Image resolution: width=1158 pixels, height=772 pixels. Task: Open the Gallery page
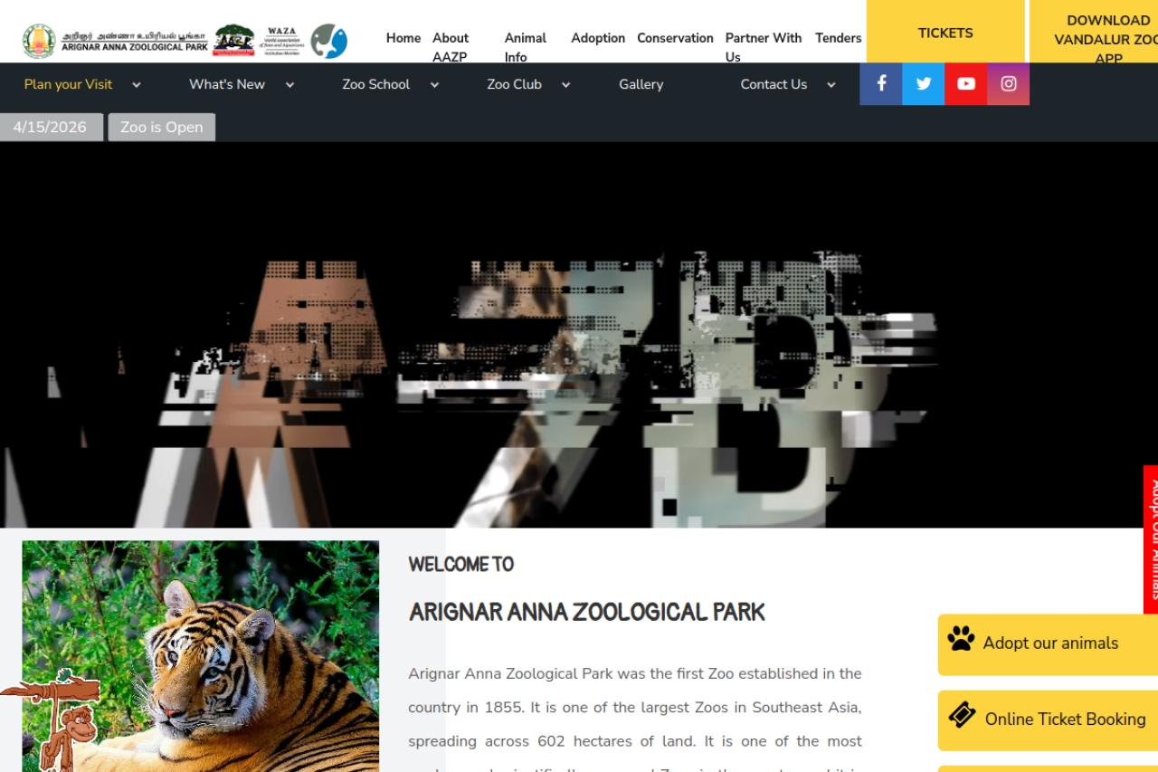[641, 84]
